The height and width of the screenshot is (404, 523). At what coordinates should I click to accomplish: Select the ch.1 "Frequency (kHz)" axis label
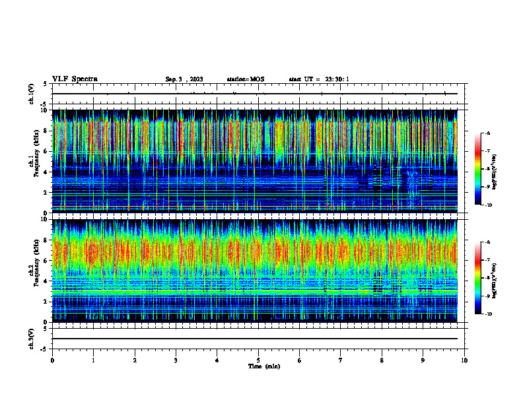tap(36, 153)
